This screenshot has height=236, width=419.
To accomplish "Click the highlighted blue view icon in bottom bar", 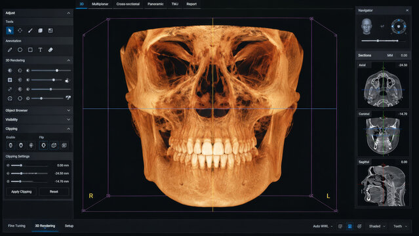I will [x=349, y=226].
